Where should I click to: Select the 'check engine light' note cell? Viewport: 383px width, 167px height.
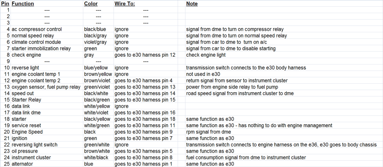pyautogui.click(x=206, y=55)
